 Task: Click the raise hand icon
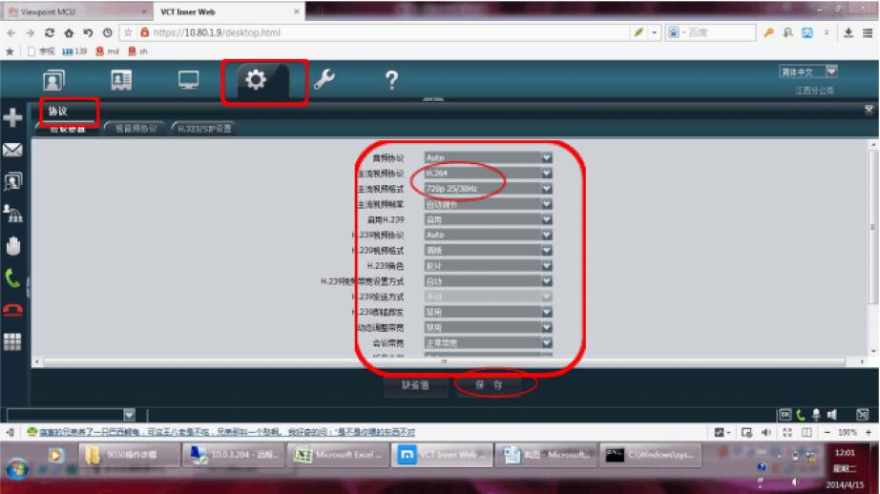tap(13, 245)
